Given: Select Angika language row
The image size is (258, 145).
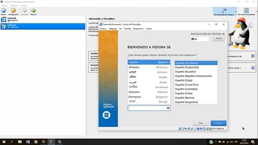Looking at the screenshot, I should coord(149,77).
